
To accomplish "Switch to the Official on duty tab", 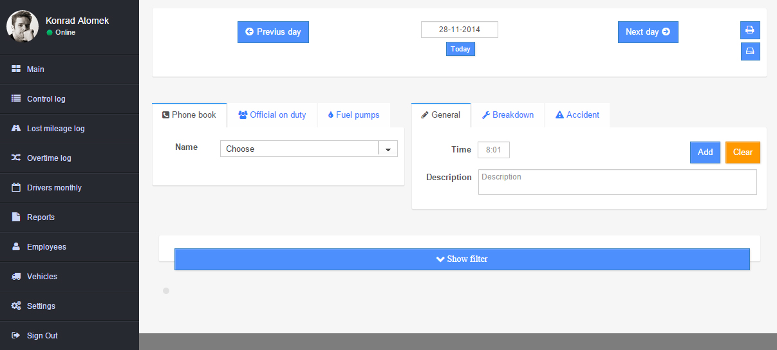I will [x=272, y=115].
